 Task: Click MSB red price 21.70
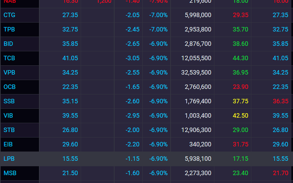point(280,173)
